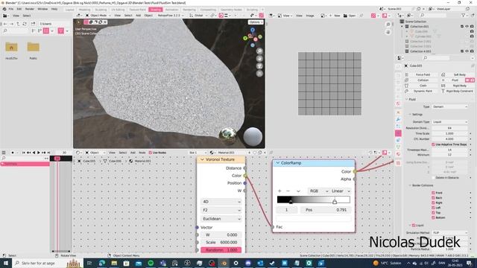The width and height of the screenshot is (477, 268).
Task: Click the file browser filter funnel icon
Action: tap(61, 31)
